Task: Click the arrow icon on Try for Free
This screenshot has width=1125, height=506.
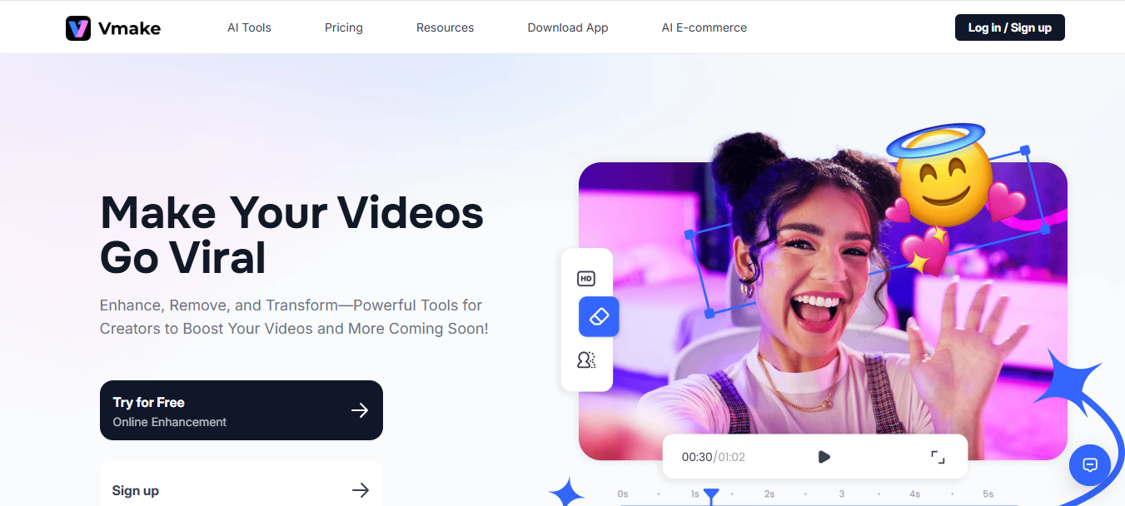Action: pos(360,410)
